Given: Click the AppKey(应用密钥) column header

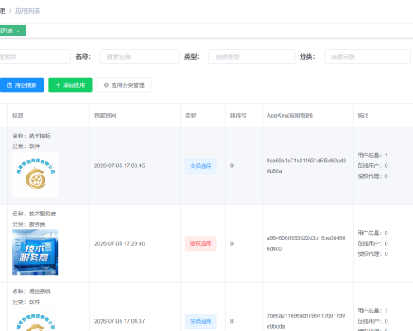Looking at the screenshot, I should coord(290,115).
